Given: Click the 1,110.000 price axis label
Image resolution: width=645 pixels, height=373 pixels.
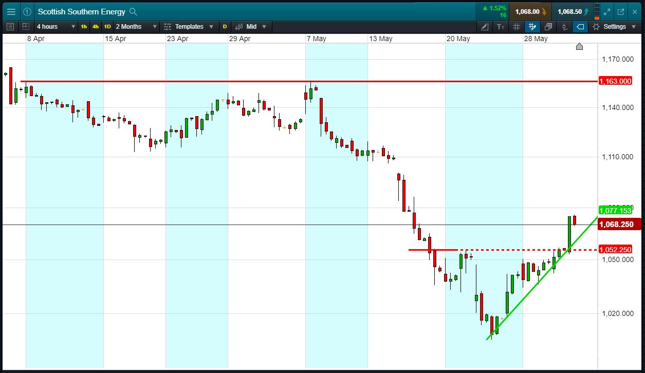Looking at the screenshot, I should click(x=617, y=157).
